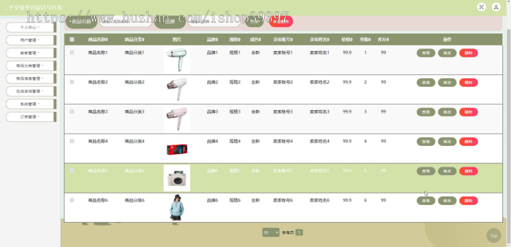511x247 pixels.
Task: View details of 商品名称3
Action: [x=426, y=112]
